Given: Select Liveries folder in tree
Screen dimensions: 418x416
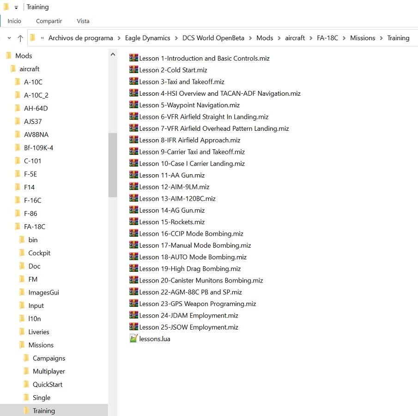Looking at the screenshot, I should 39,332.
